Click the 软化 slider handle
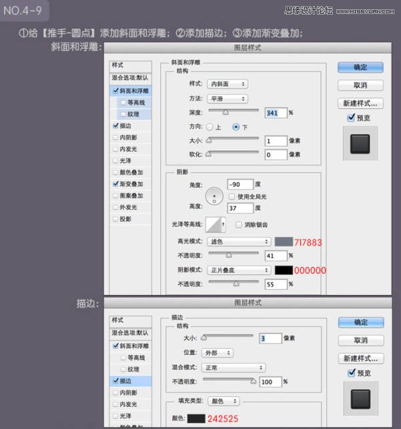401x429 pixels. click(x=209, y=154)
